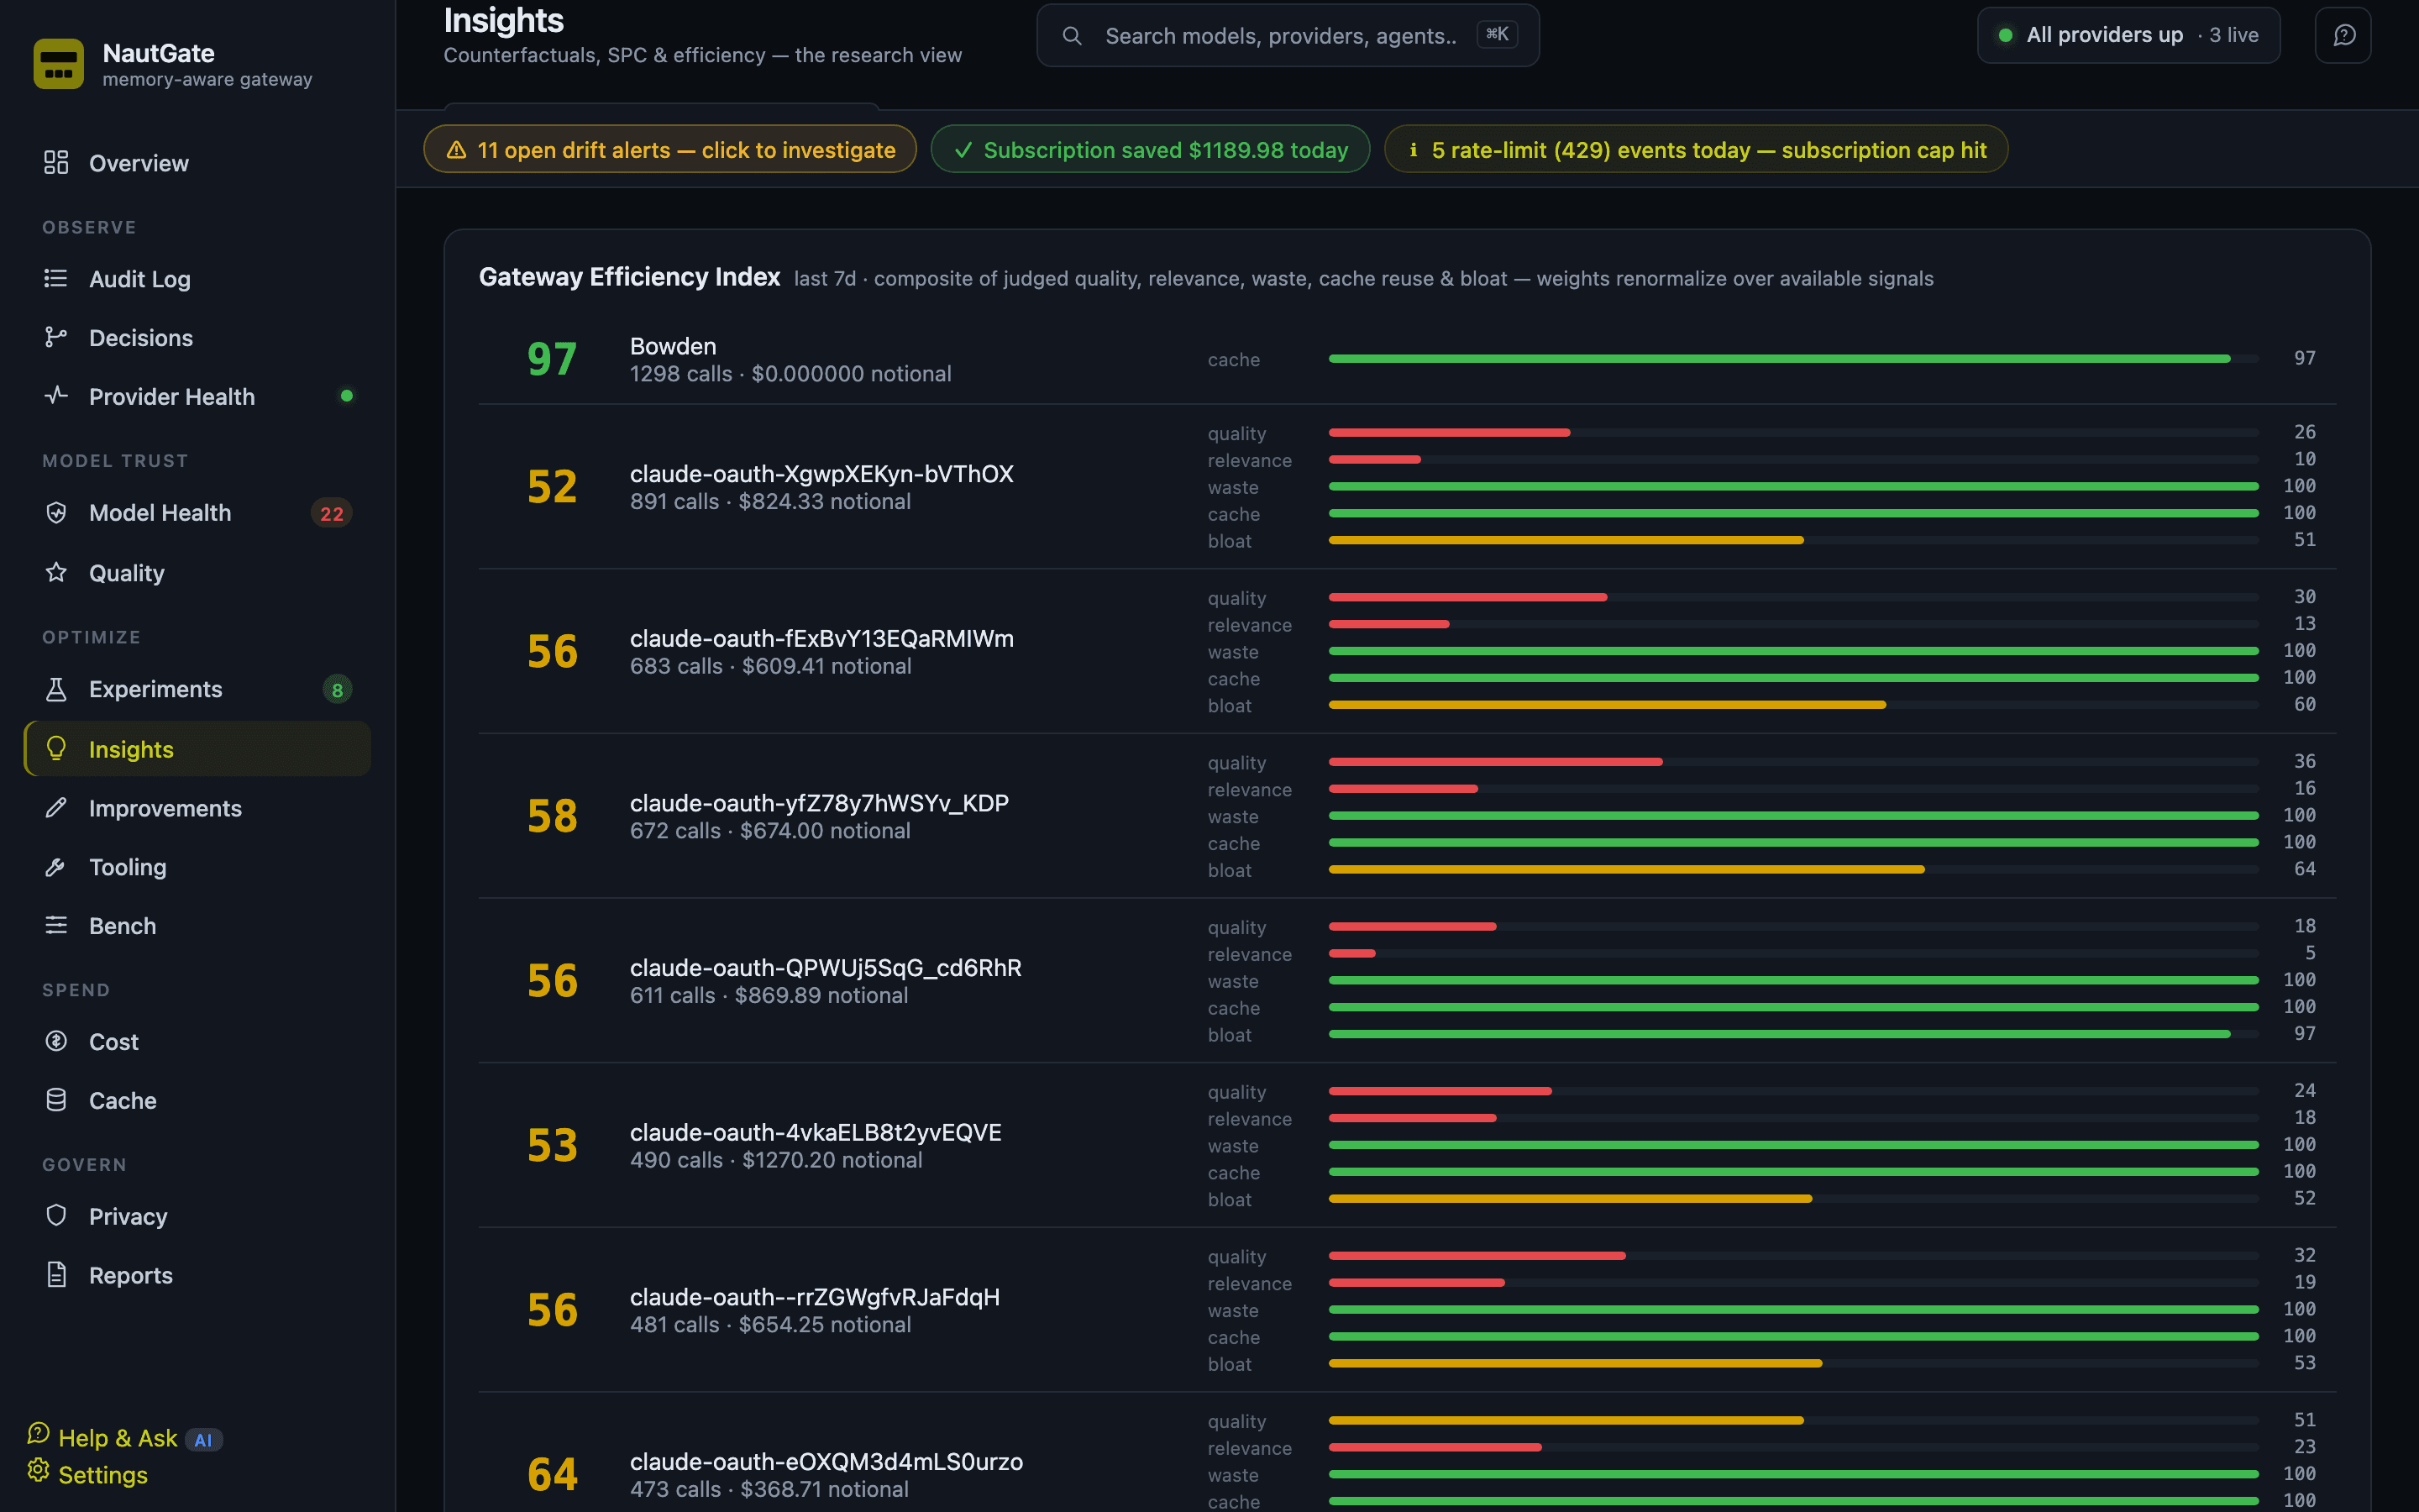Select claude-oauth-eOXQM3d4mLS0urzo entry
Screen dimensions: 2419x1512
826,1461
